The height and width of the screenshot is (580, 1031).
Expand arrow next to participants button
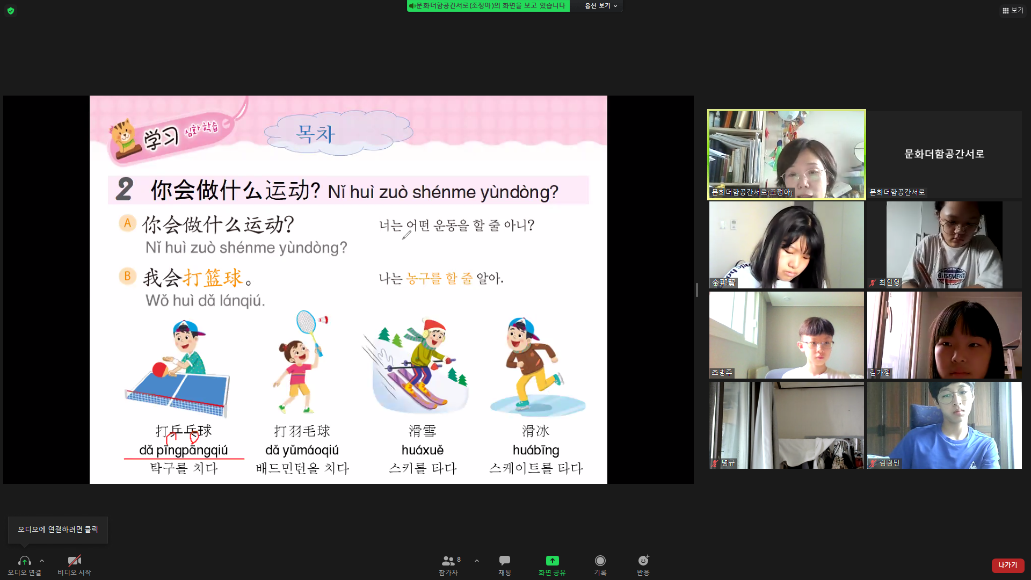click(x=477, y=561)
